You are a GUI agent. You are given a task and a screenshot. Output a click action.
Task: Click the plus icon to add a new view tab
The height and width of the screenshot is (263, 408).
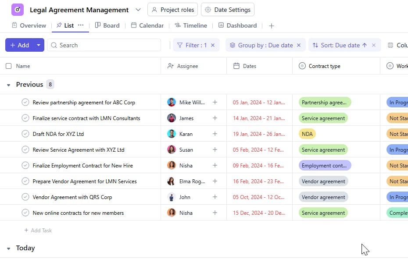[272, 26]
